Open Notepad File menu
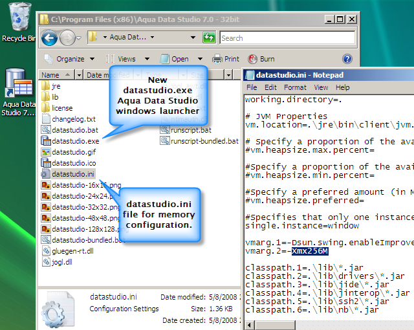The height and width of the screenshot is (330, 414). tap(252, 87)
